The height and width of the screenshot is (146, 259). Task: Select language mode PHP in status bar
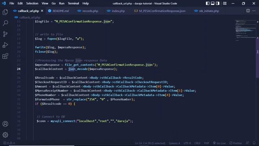point(206,143)
